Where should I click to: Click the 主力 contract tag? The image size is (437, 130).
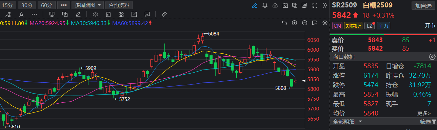pyautogui.click(x=383, y=26)
